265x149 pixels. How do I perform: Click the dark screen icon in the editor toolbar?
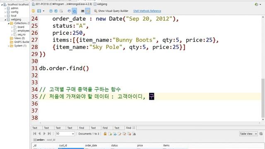pyautogui.click(x=83, y=11)
